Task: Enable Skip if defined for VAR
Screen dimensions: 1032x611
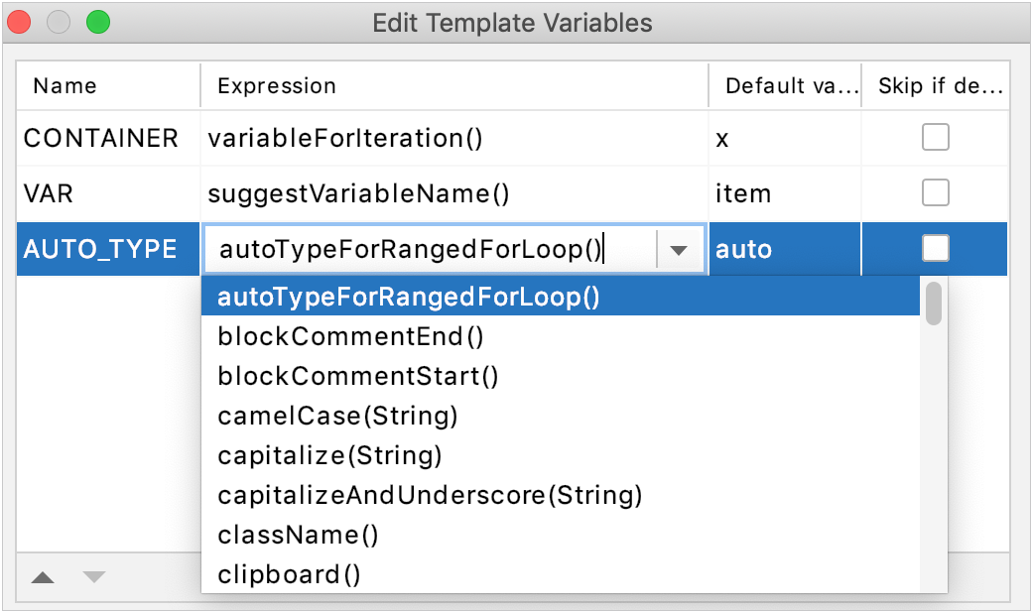Action: 935,192
